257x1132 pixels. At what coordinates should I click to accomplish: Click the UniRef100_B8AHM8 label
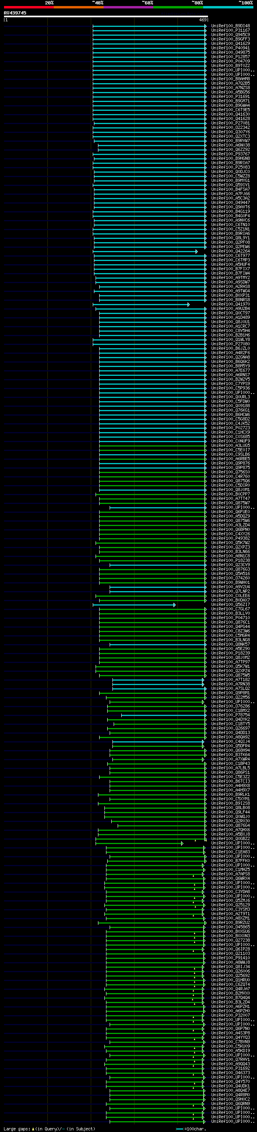[x=230, y=79]
